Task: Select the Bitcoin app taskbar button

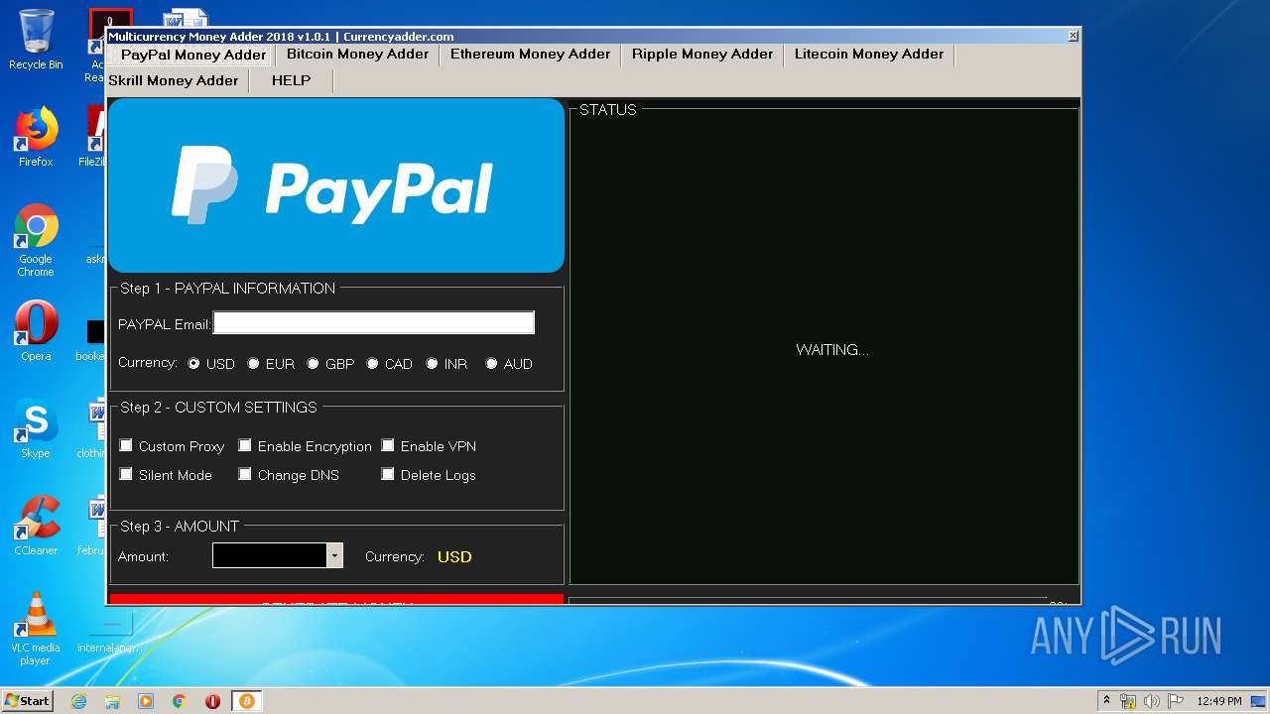Action: pos(247,701)
